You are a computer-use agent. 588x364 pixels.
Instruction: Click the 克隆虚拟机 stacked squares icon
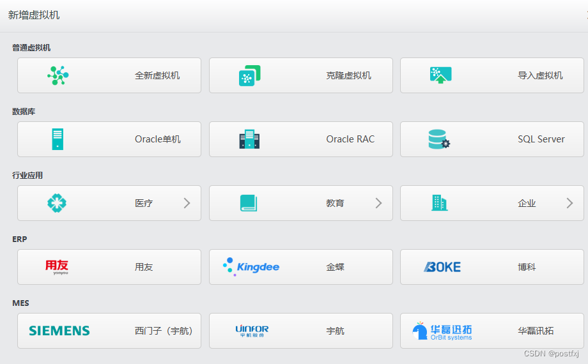[x=250, y=75]
